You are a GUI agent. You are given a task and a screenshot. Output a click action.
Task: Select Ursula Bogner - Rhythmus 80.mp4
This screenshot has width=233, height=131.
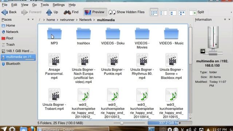pos(142,67)
